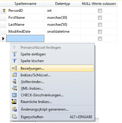Click the script icon for Änderungsskript generieren

point(14,109)
